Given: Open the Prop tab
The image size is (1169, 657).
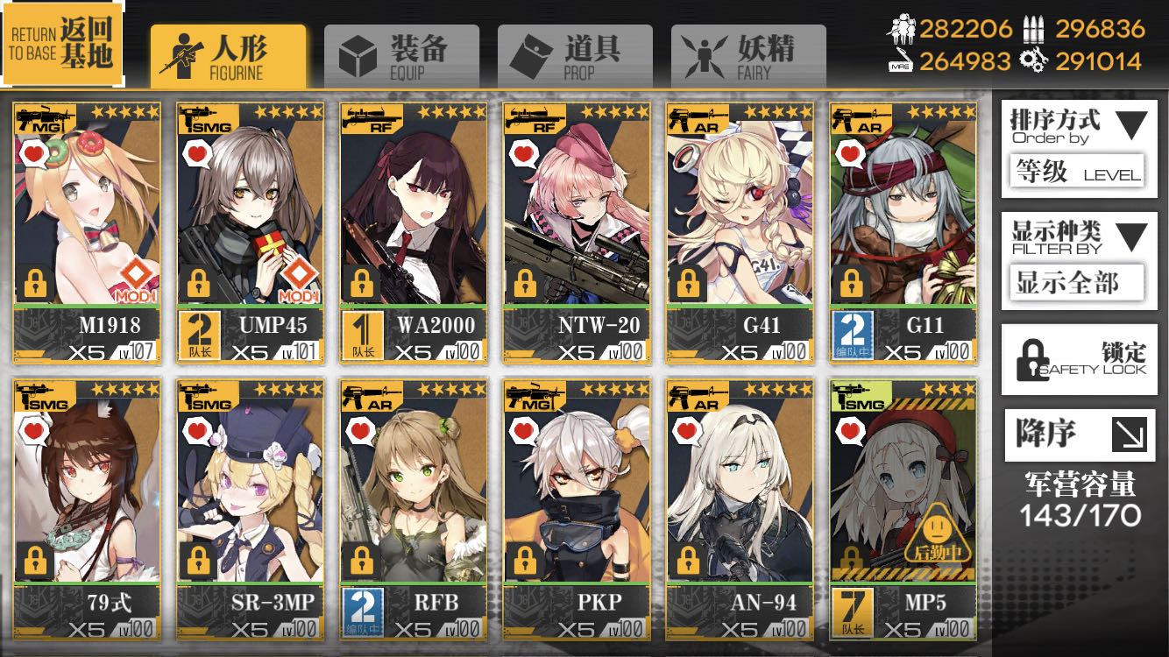Looking at the screenshot, I should click(x=575, y=57).
